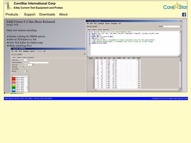The image size is (191, 143).
Task: Click the query editor screenshot in slide
Action: (134, 56)
